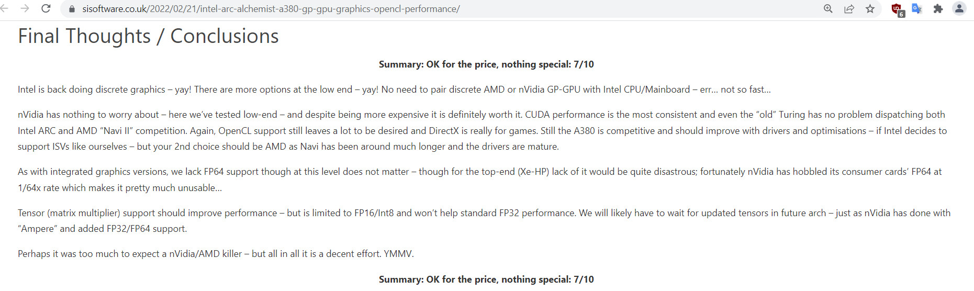This screenshot has height=291, width=974.
Task: Click the top "Summary: OK for the price" line
Action: [x=486, y=64]
